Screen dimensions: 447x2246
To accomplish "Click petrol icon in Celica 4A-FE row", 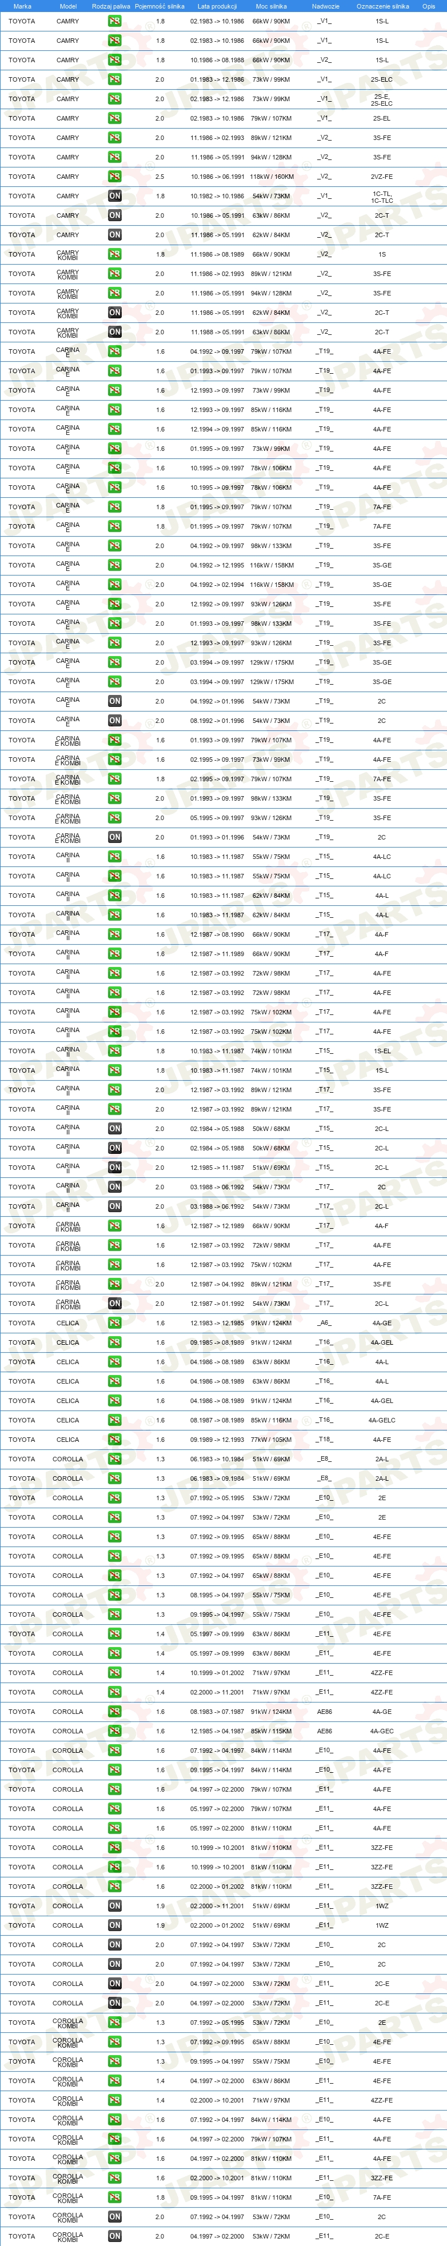I will tap(115, 1440).
